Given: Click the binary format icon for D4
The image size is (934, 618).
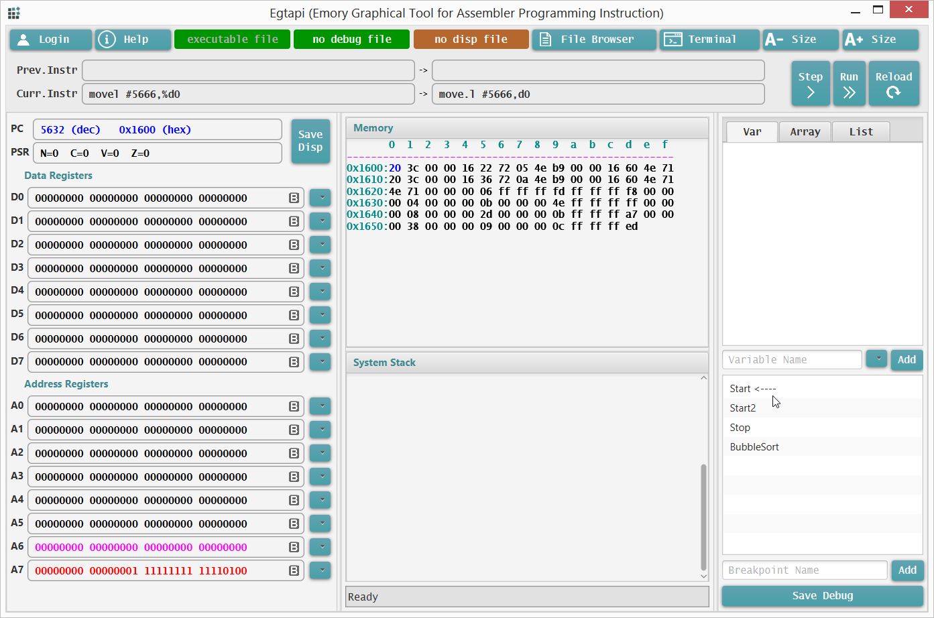Looking at the screenshot, I should coord(294,292).
